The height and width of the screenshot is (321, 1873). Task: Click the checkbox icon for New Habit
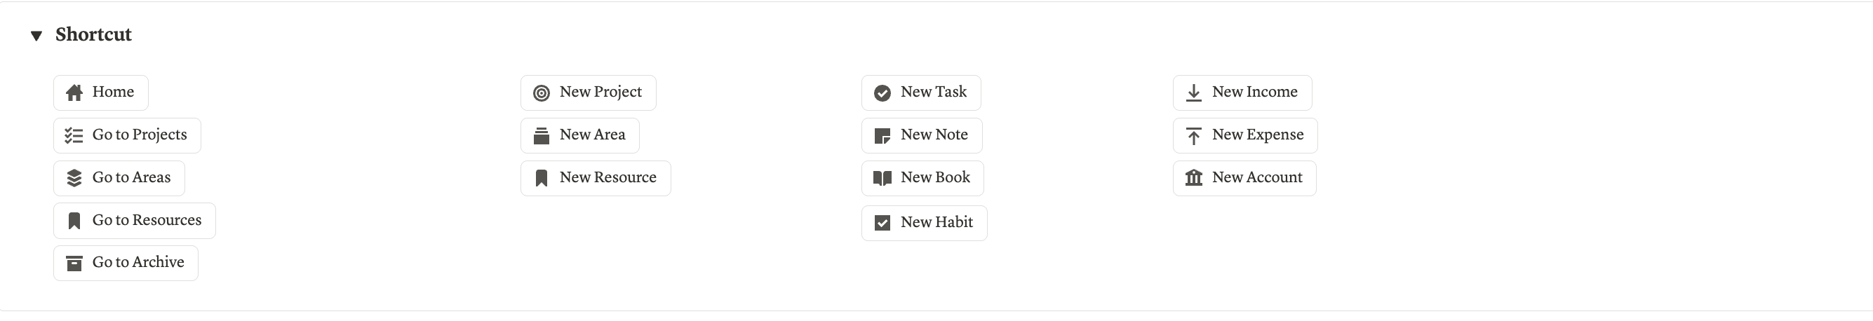click(x=882, y=223)
